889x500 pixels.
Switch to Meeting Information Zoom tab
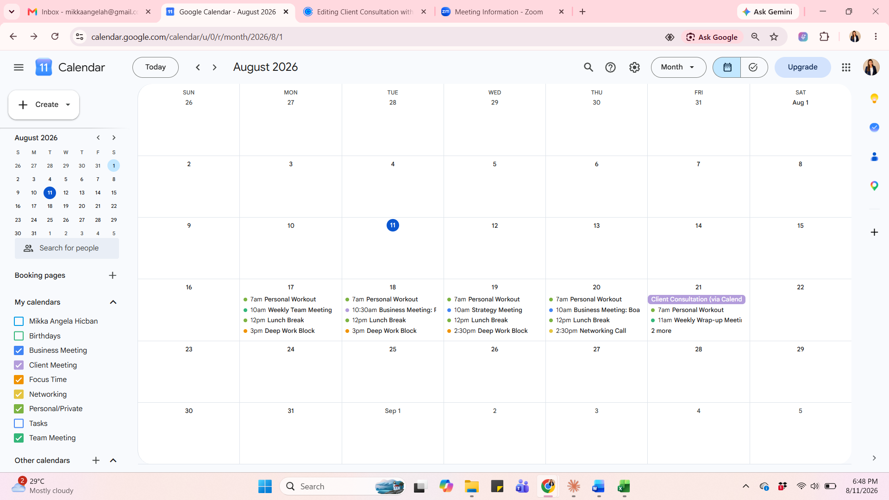[503, 12]
